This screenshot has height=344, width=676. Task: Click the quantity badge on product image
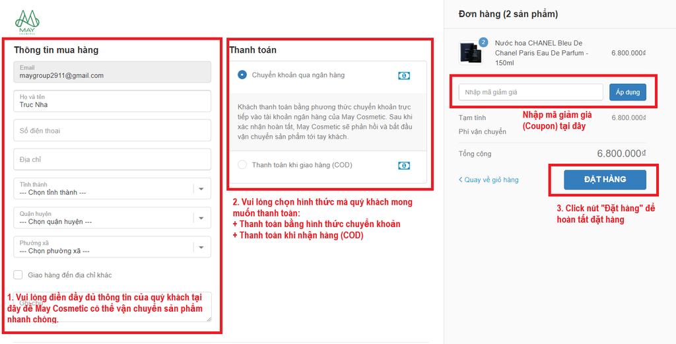point(483,42)
